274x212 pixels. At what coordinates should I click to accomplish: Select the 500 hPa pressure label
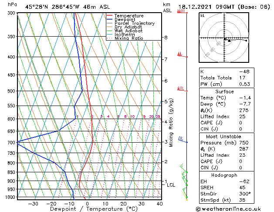coord(12,91)
